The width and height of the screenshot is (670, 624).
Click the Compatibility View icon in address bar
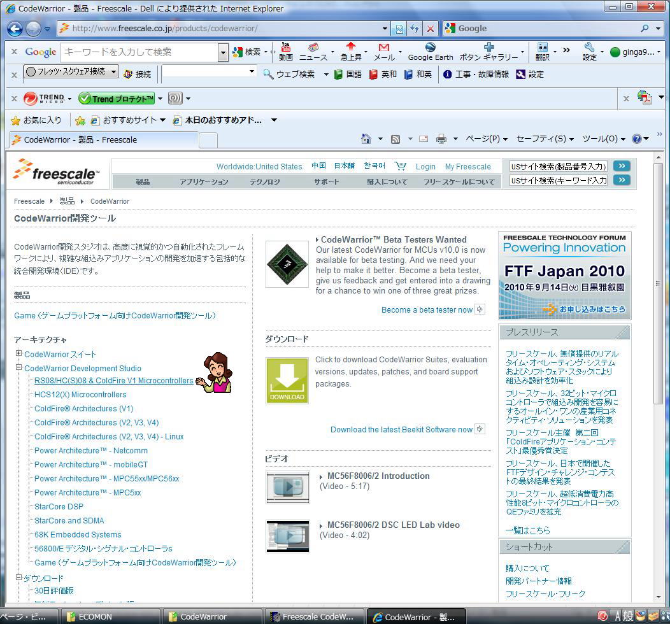(x=399, y=29)
